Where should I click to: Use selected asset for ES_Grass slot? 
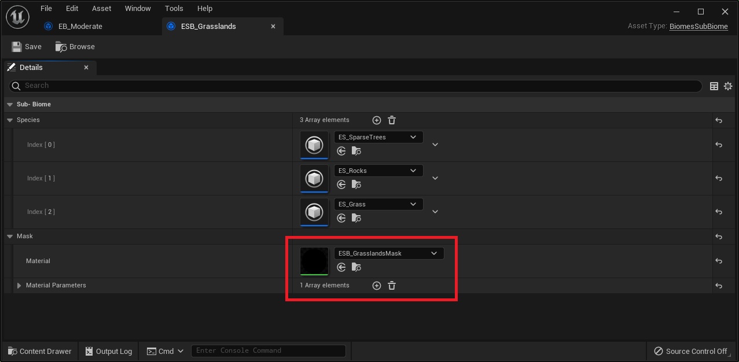coord(341,219)
